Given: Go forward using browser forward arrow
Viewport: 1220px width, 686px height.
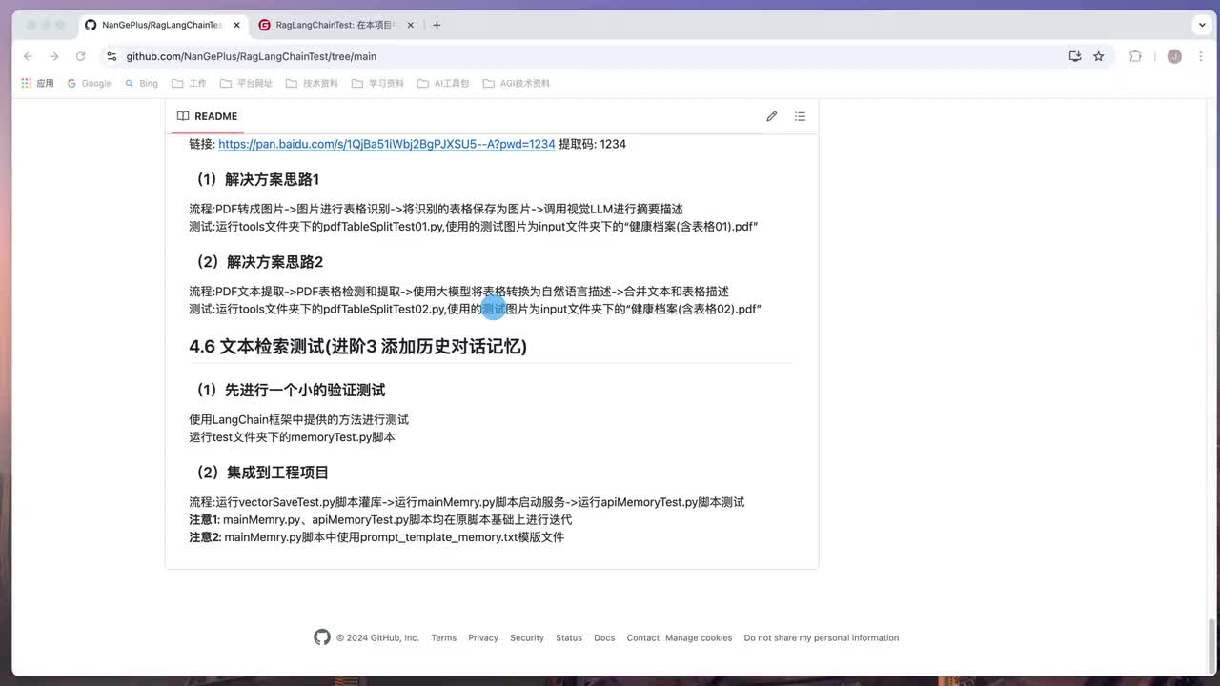Looking at the screenshot, I should [x=54, y=56].
